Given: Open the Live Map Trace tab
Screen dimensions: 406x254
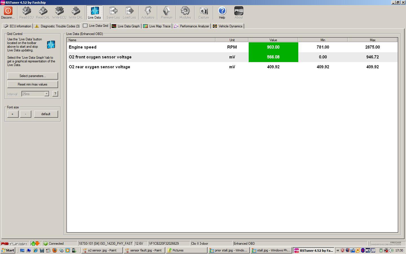Looking at the screenshot, I should (x=157, y=26).
